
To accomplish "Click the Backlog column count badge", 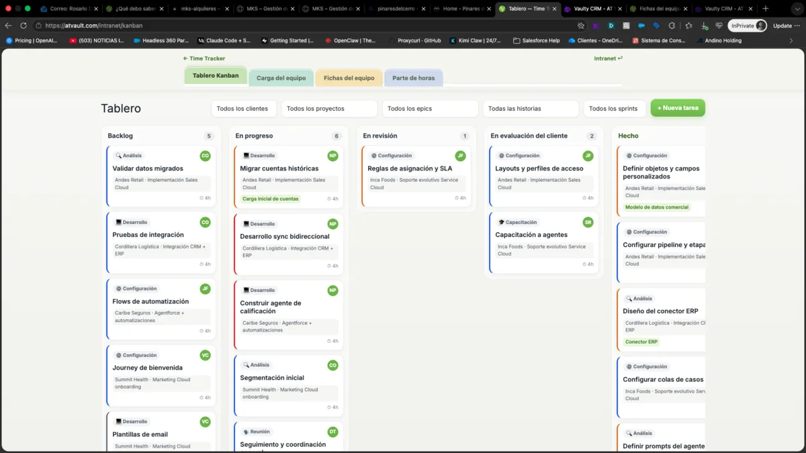I will pos(209,136).
